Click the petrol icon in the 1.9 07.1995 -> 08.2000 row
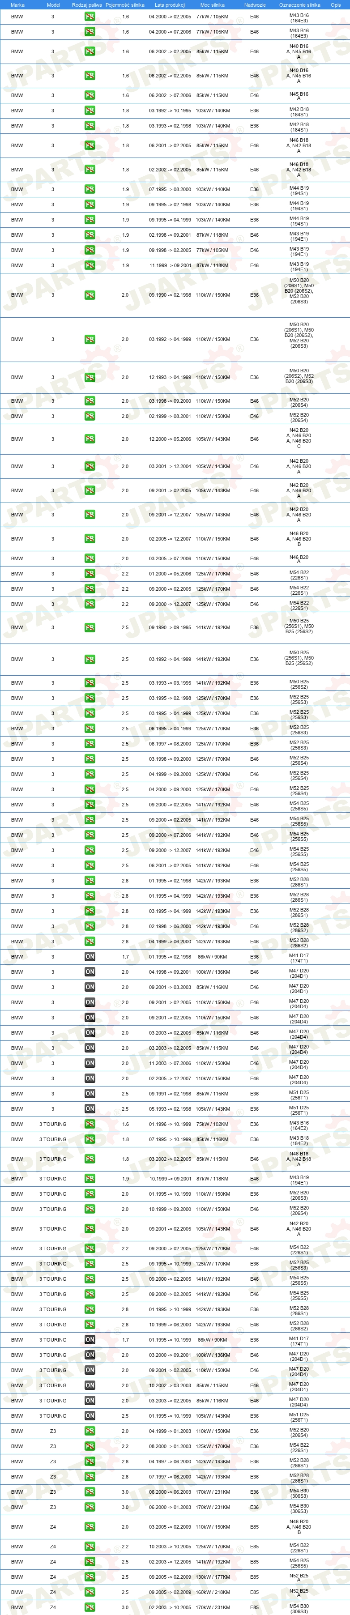The image size is (350, 1615). coord(90,189)
